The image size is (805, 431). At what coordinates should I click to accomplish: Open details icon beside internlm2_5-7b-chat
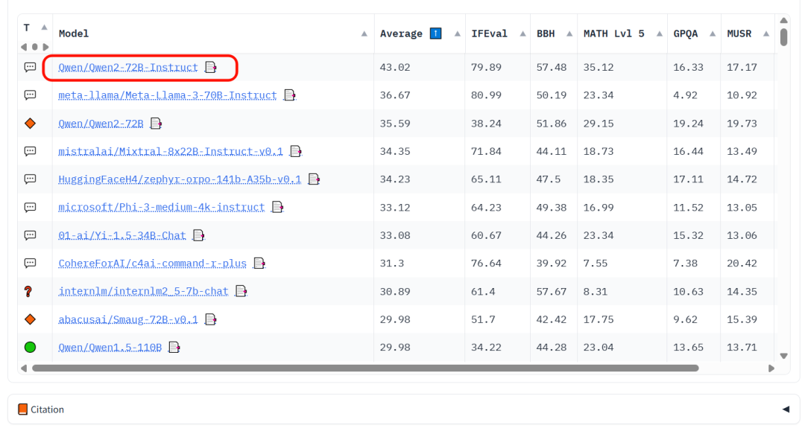241,291
